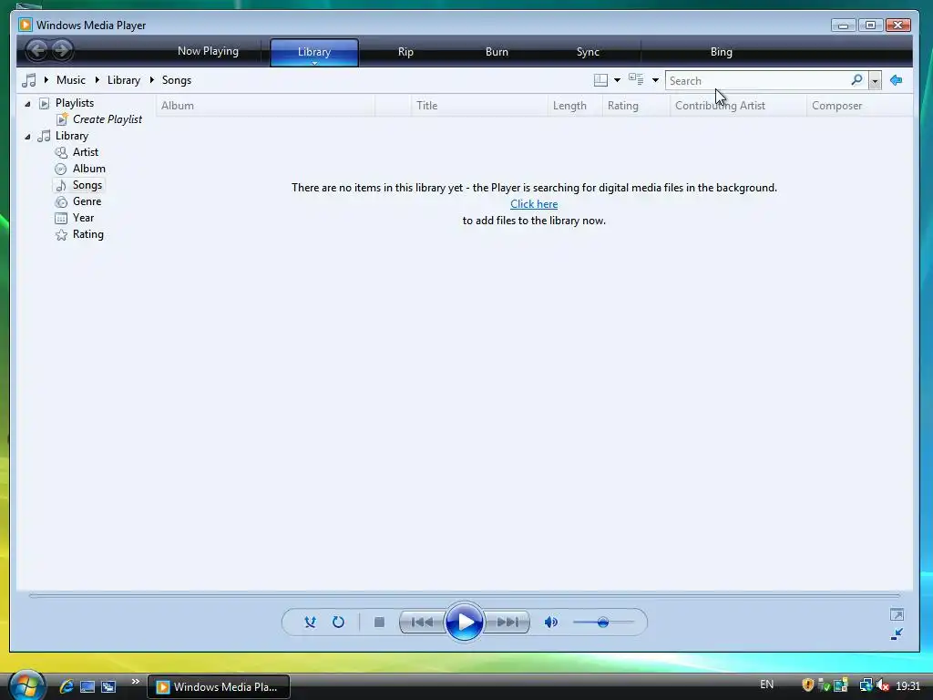Sort by the Composer column header
933x700 pixels.
click(x=860, y=106)
